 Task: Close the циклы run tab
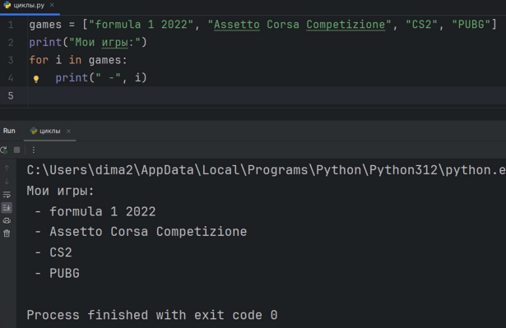[x=68, y=132]
